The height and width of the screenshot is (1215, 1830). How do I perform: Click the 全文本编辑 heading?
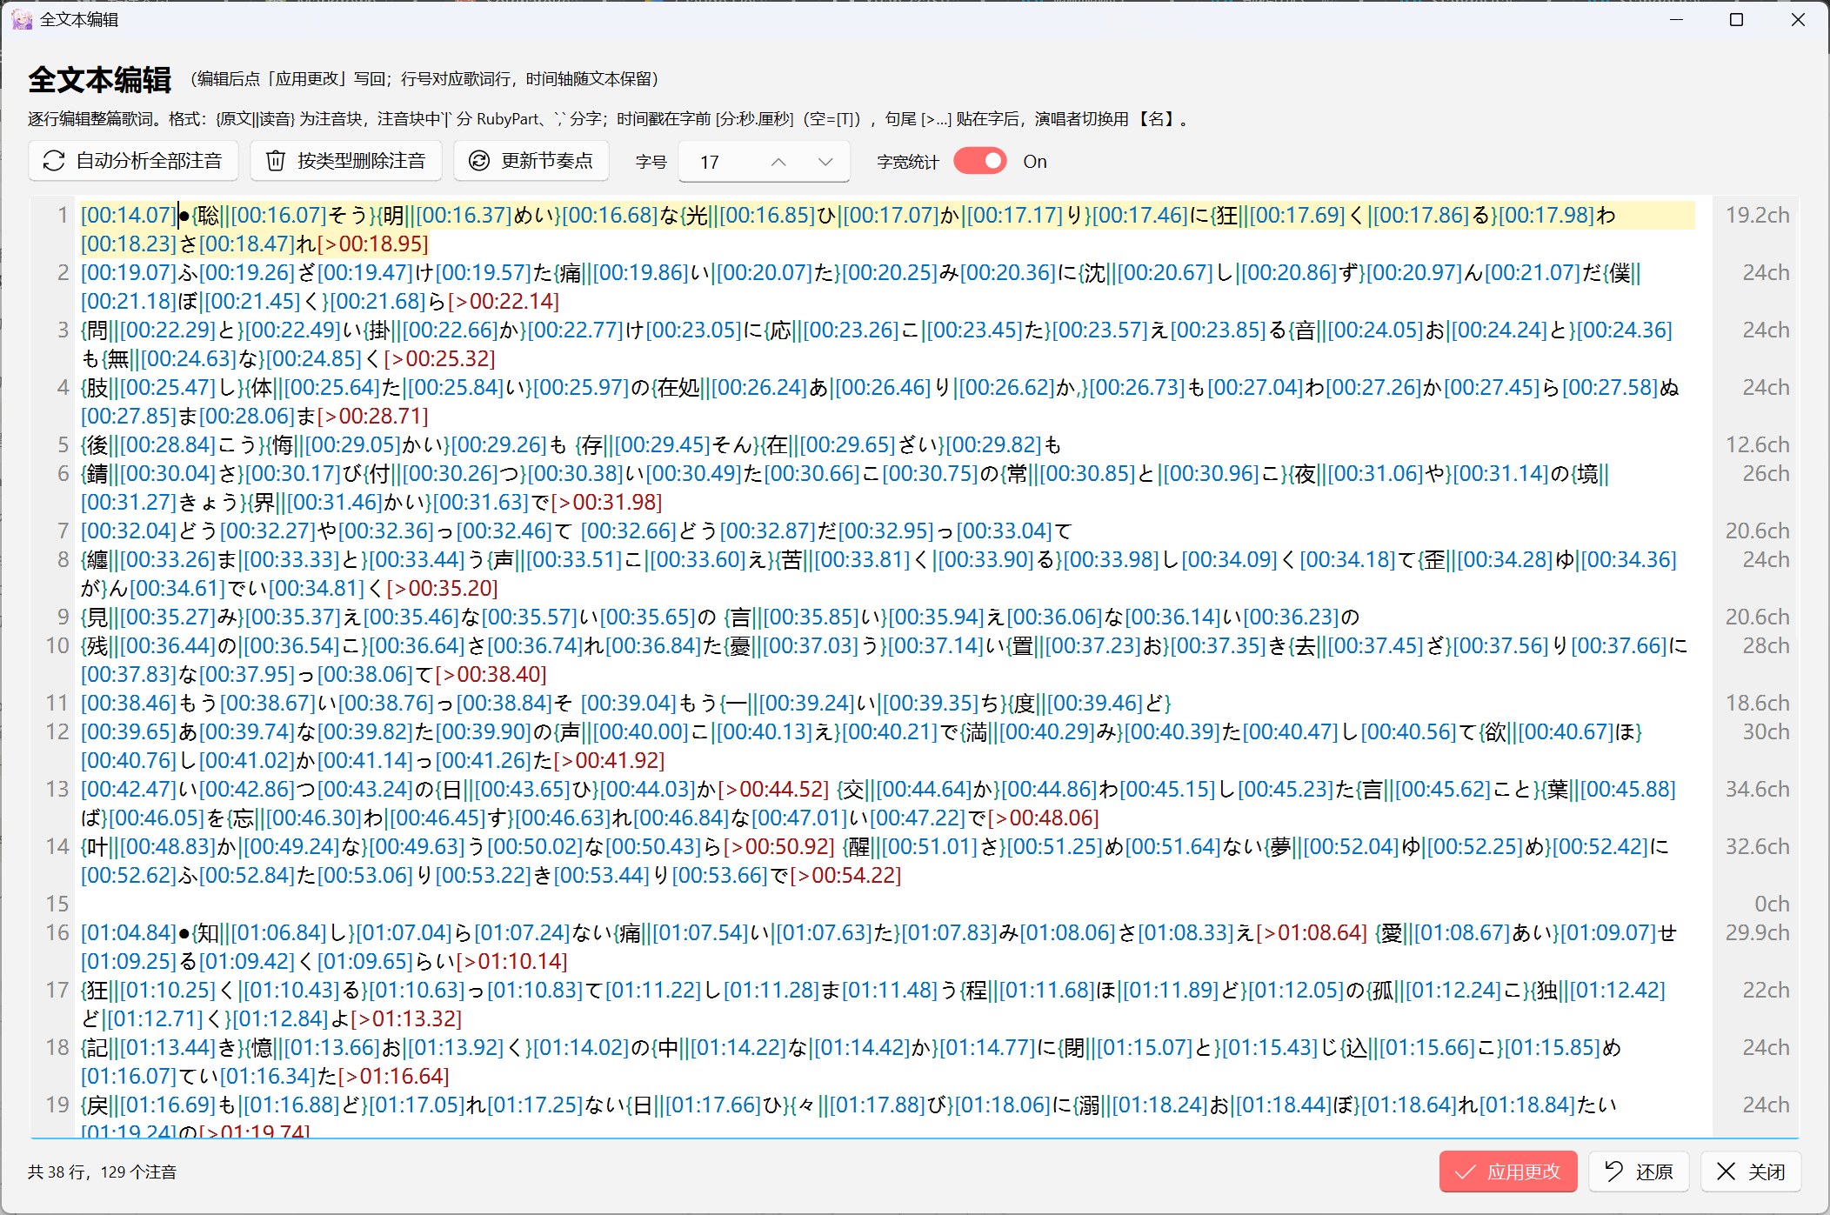[x=100, y=79]
